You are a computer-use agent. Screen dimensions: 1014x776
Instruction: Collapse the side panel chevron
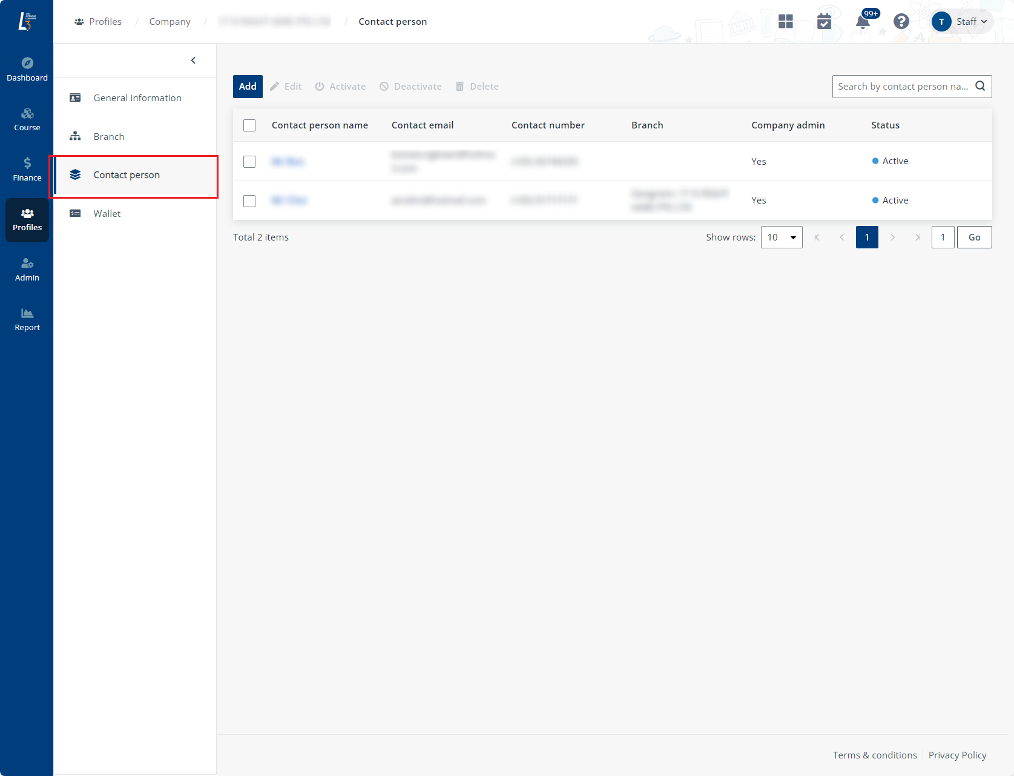(193, 61)
